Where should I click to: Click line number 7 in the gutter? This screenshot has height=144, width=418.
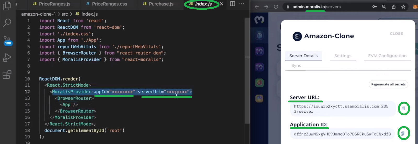(x=28, y=59)
